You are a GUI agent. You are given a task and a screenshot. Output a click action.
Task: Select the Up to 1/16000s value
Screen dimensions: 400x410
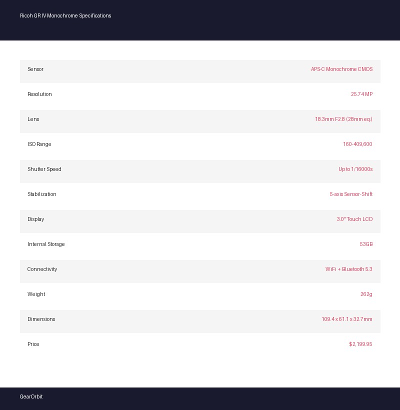355,169
